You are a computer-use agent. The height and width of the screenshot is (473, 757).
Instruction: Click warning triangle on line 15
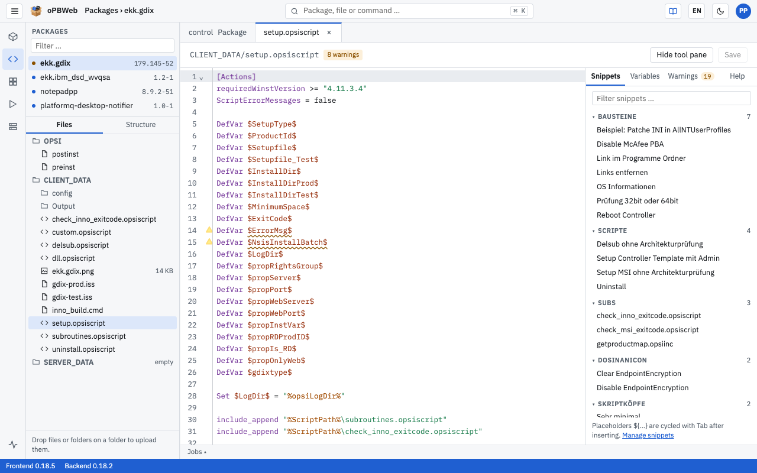tap(209, 242)
